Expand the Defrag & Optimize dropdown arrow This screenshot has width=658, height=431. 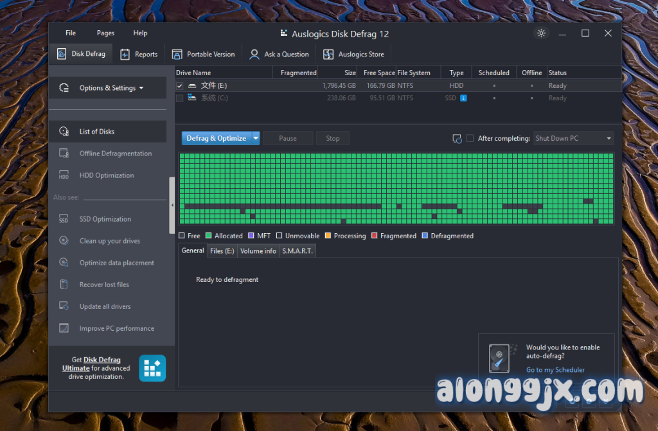pyautogui.click(x=256, y=138)
